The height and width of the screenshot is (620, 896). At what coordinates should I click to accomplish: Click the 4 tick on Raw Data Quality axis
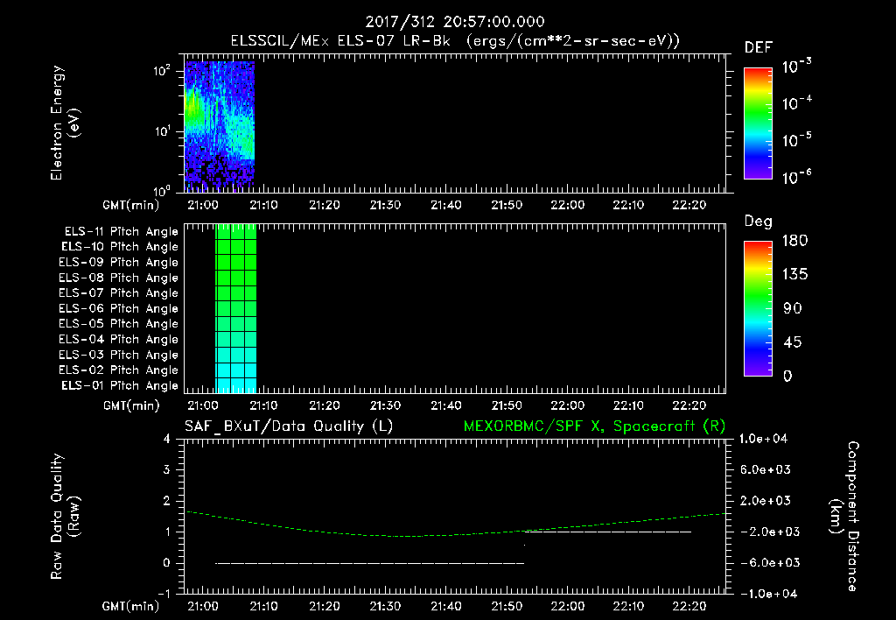[x=167, y=440]
